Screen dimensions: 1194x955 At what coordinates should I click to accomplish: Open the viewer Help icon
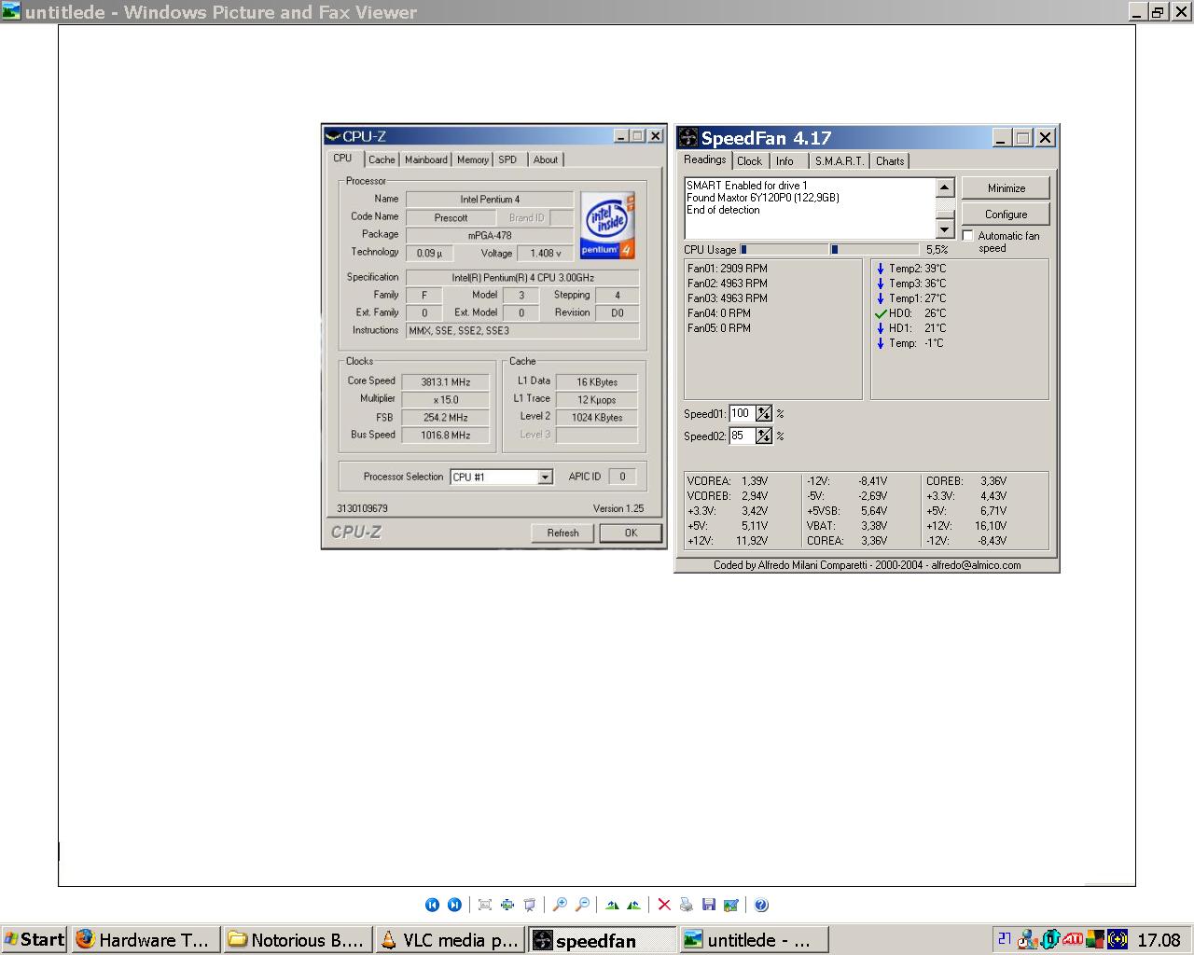pos(761,905)
